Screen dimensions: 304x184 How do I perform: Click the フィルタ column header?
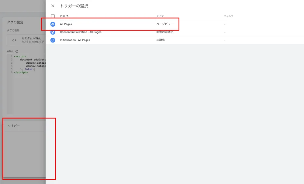coord(228,16)
